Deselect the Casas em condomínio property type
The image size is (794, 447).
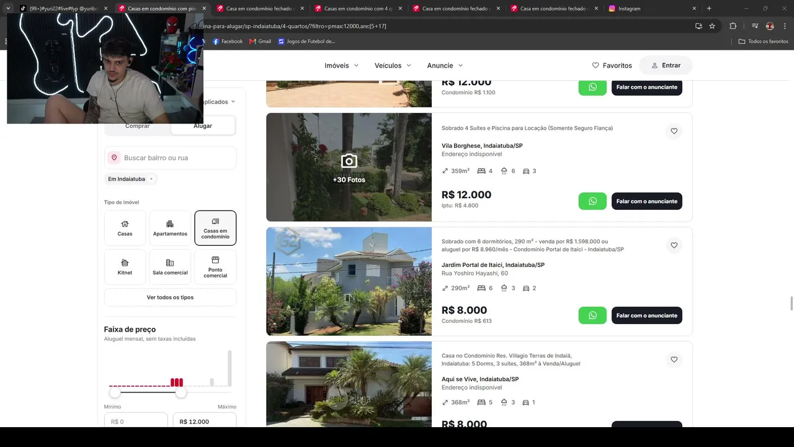(215, 228)
